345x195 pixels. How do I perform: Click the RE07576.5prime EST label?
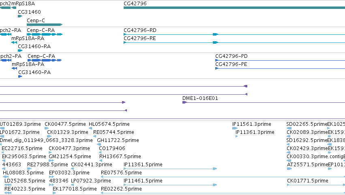[121, 173]
